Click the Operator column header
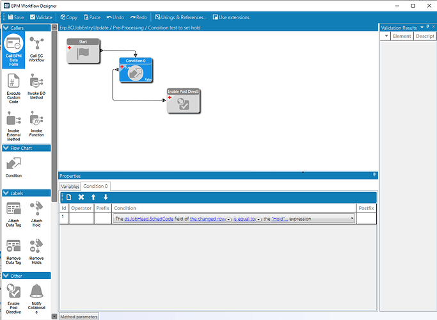 81,208
